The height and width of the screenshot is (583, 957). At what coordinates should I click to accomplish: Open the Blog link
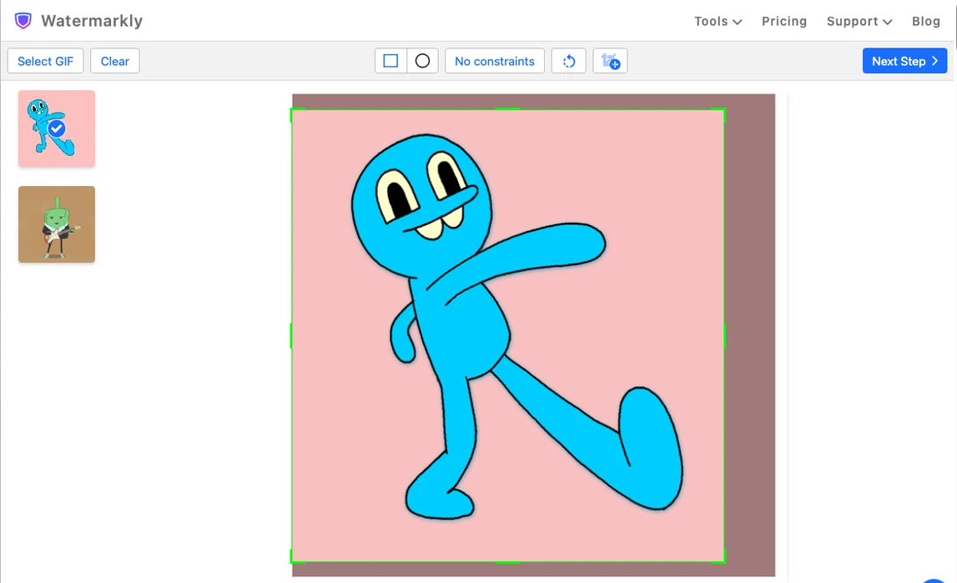pyautogui.click(x=926, y=22)
